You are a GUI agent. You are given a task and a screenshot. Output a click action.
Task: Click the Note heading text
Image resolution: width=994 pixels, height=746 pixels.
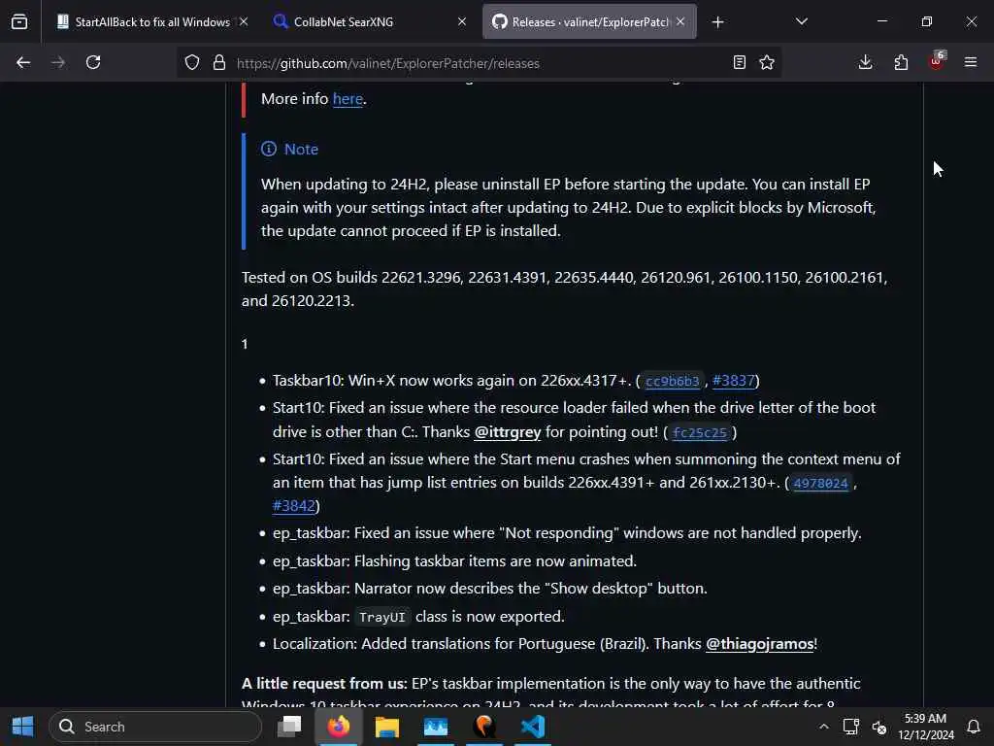301,149
